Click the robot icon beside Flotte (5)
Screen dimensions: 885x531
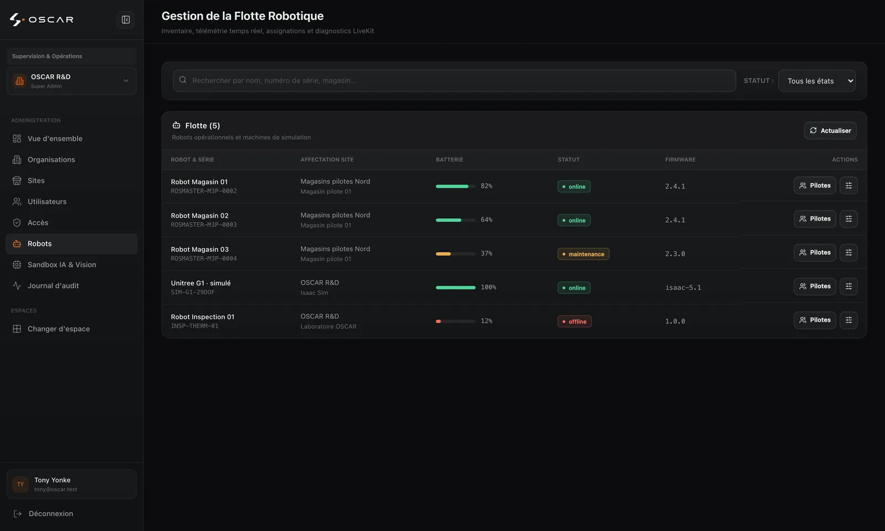click(176, 126)
